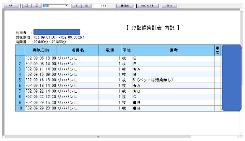Go to the previous page
Viewport: 245px width, 141px height.
pos(77,6)
